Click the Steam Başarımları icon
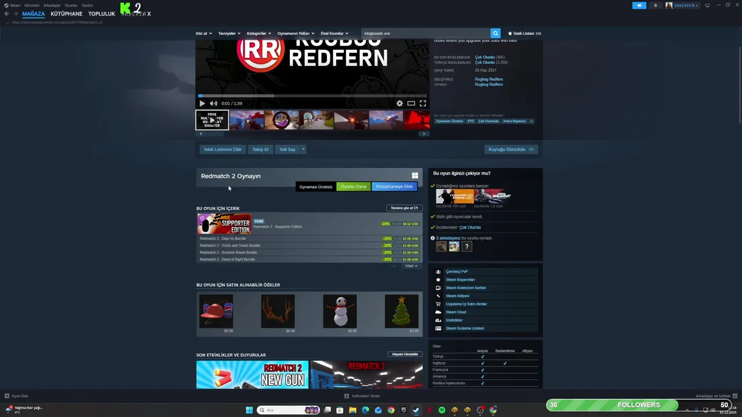742x417 pixels. pos(438,280)
